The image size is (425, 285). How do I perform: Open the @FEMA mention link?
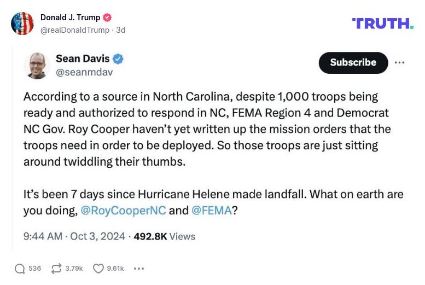click(211, 211)
